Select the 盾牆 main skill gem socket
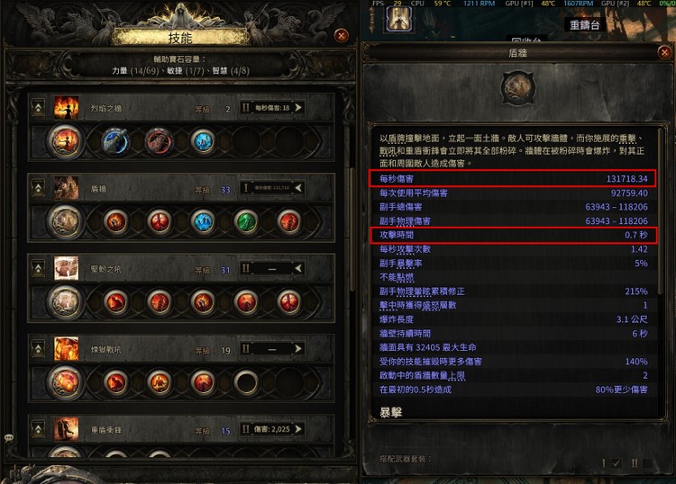This screenshot has width=676, height=484. (65, 222)
